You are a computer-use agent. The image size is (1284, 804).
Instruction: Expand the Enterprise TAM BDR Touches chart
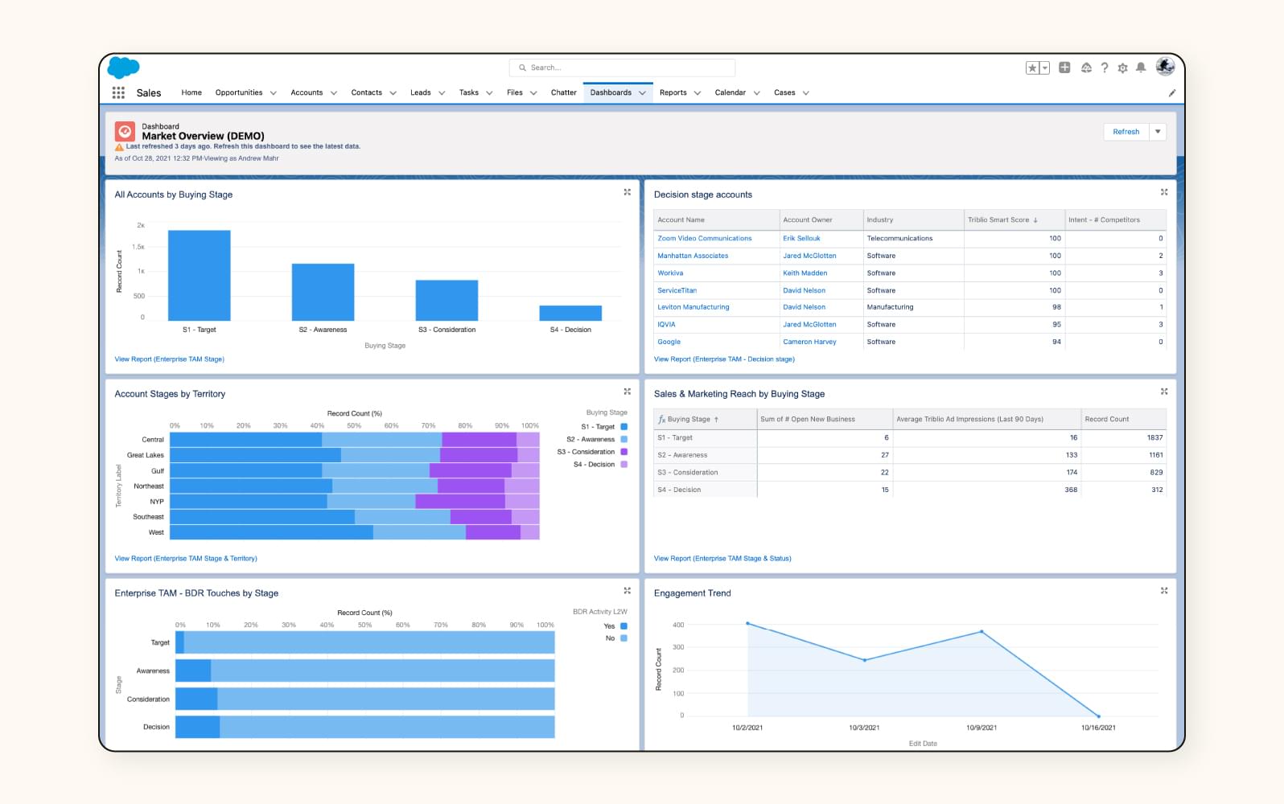628,591
